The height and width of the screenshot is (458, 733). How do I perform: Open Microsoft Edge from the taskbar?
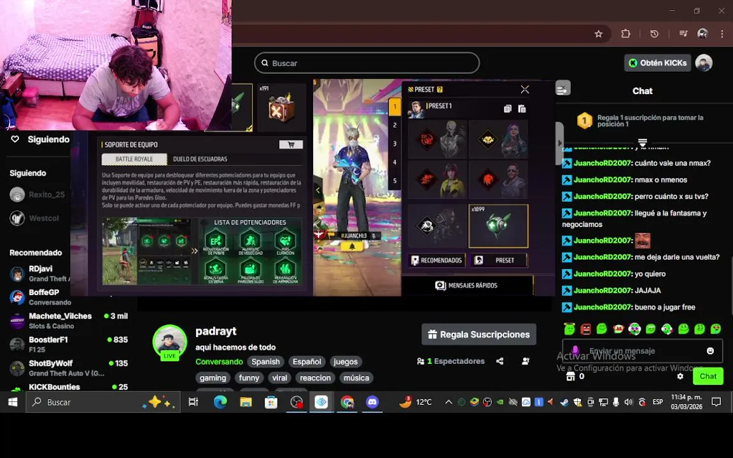220,402
